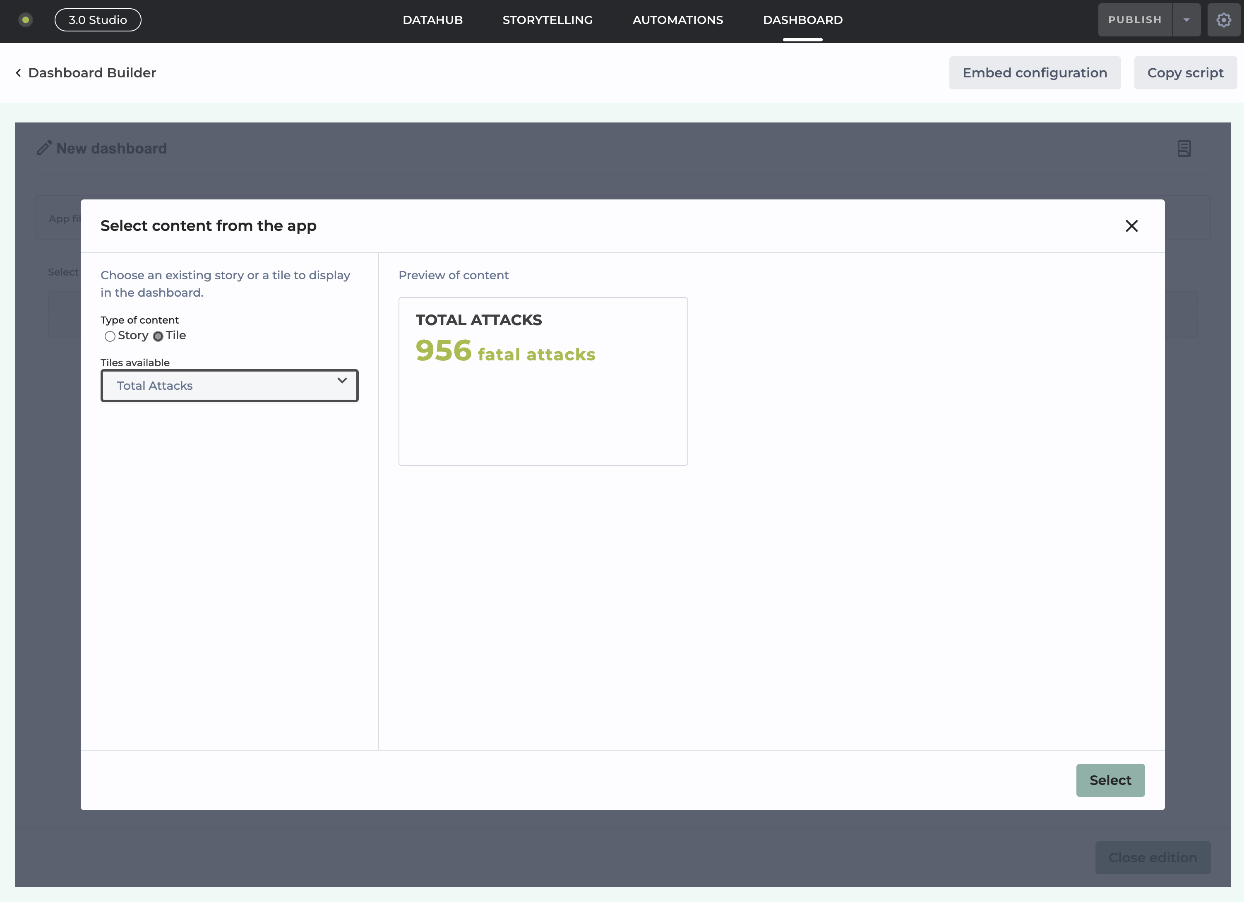Go to the AUTOMATIONS tab

tap(677, 20)
